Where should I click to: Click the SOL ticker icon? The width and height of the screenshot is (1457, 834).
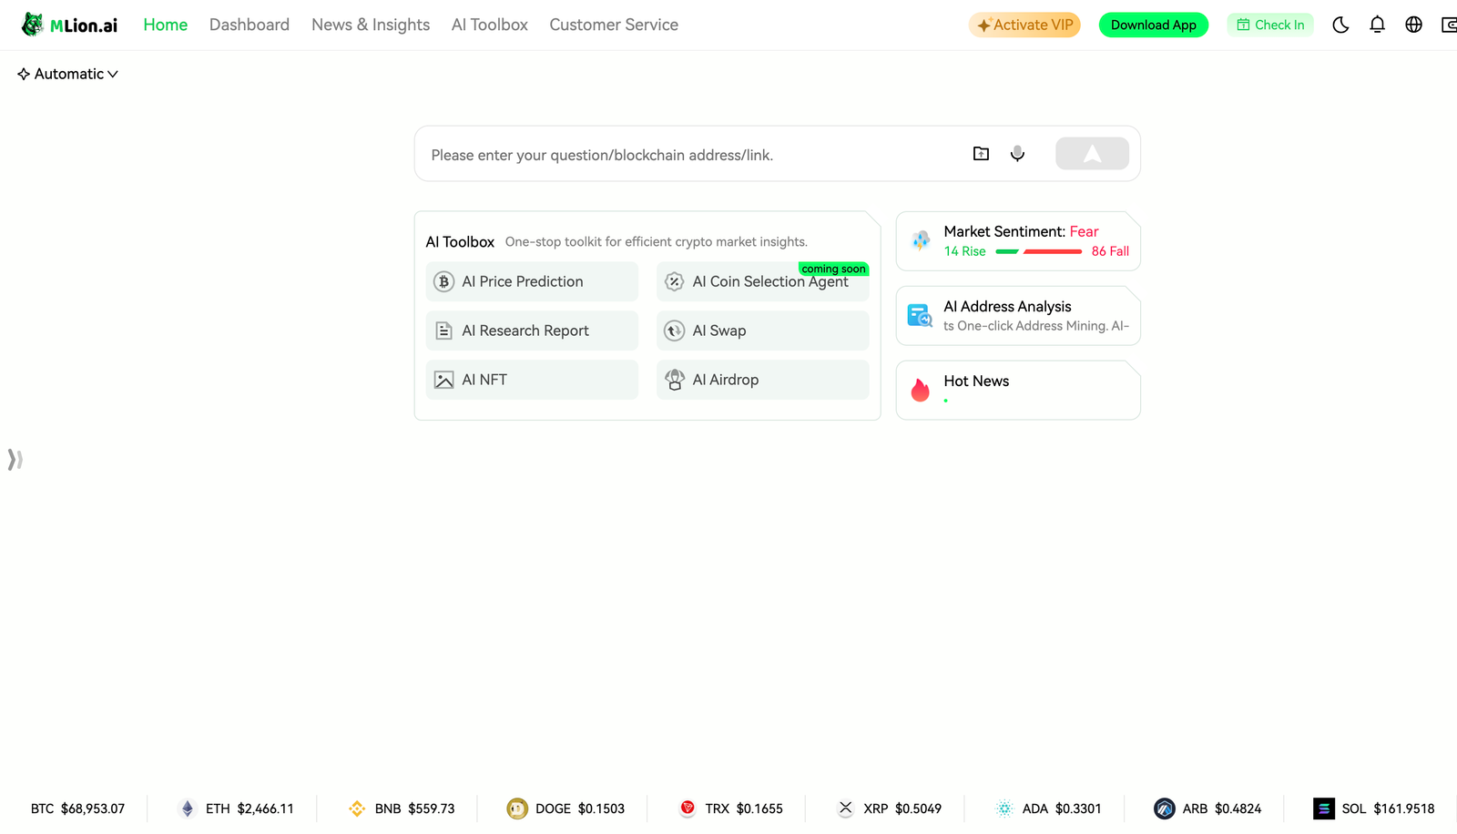point(1324,809)
